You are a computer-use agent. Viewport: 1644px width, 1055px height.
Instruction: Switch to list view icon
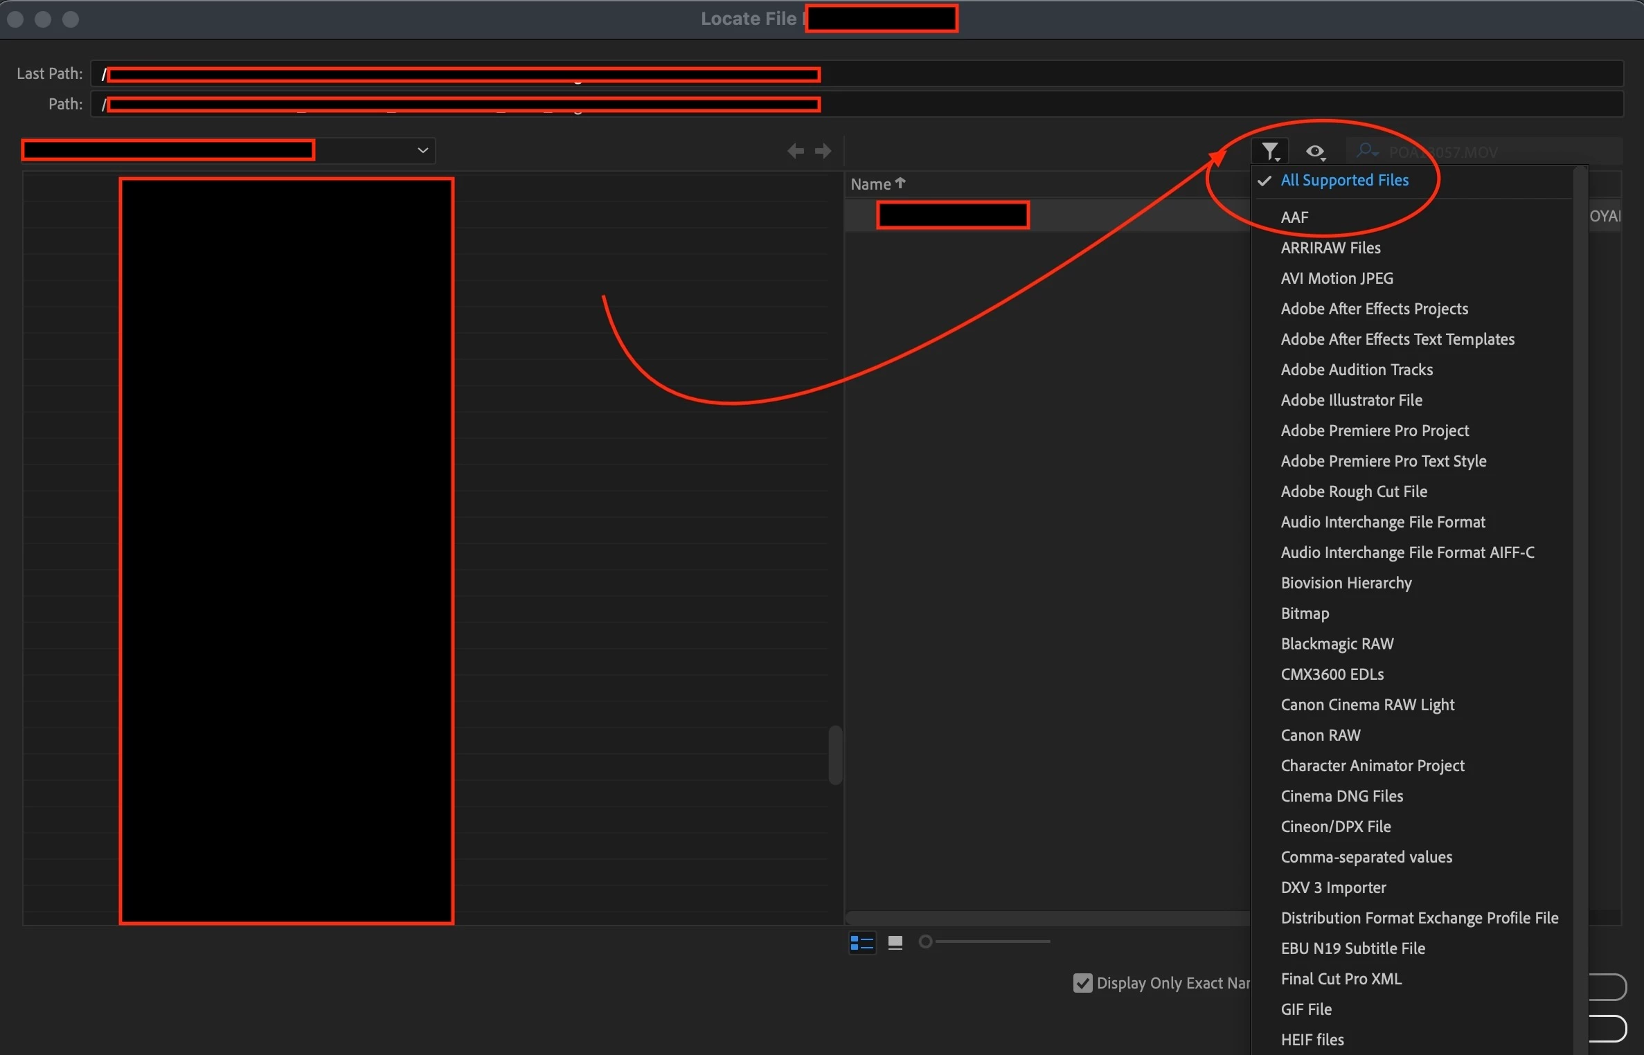862,942
